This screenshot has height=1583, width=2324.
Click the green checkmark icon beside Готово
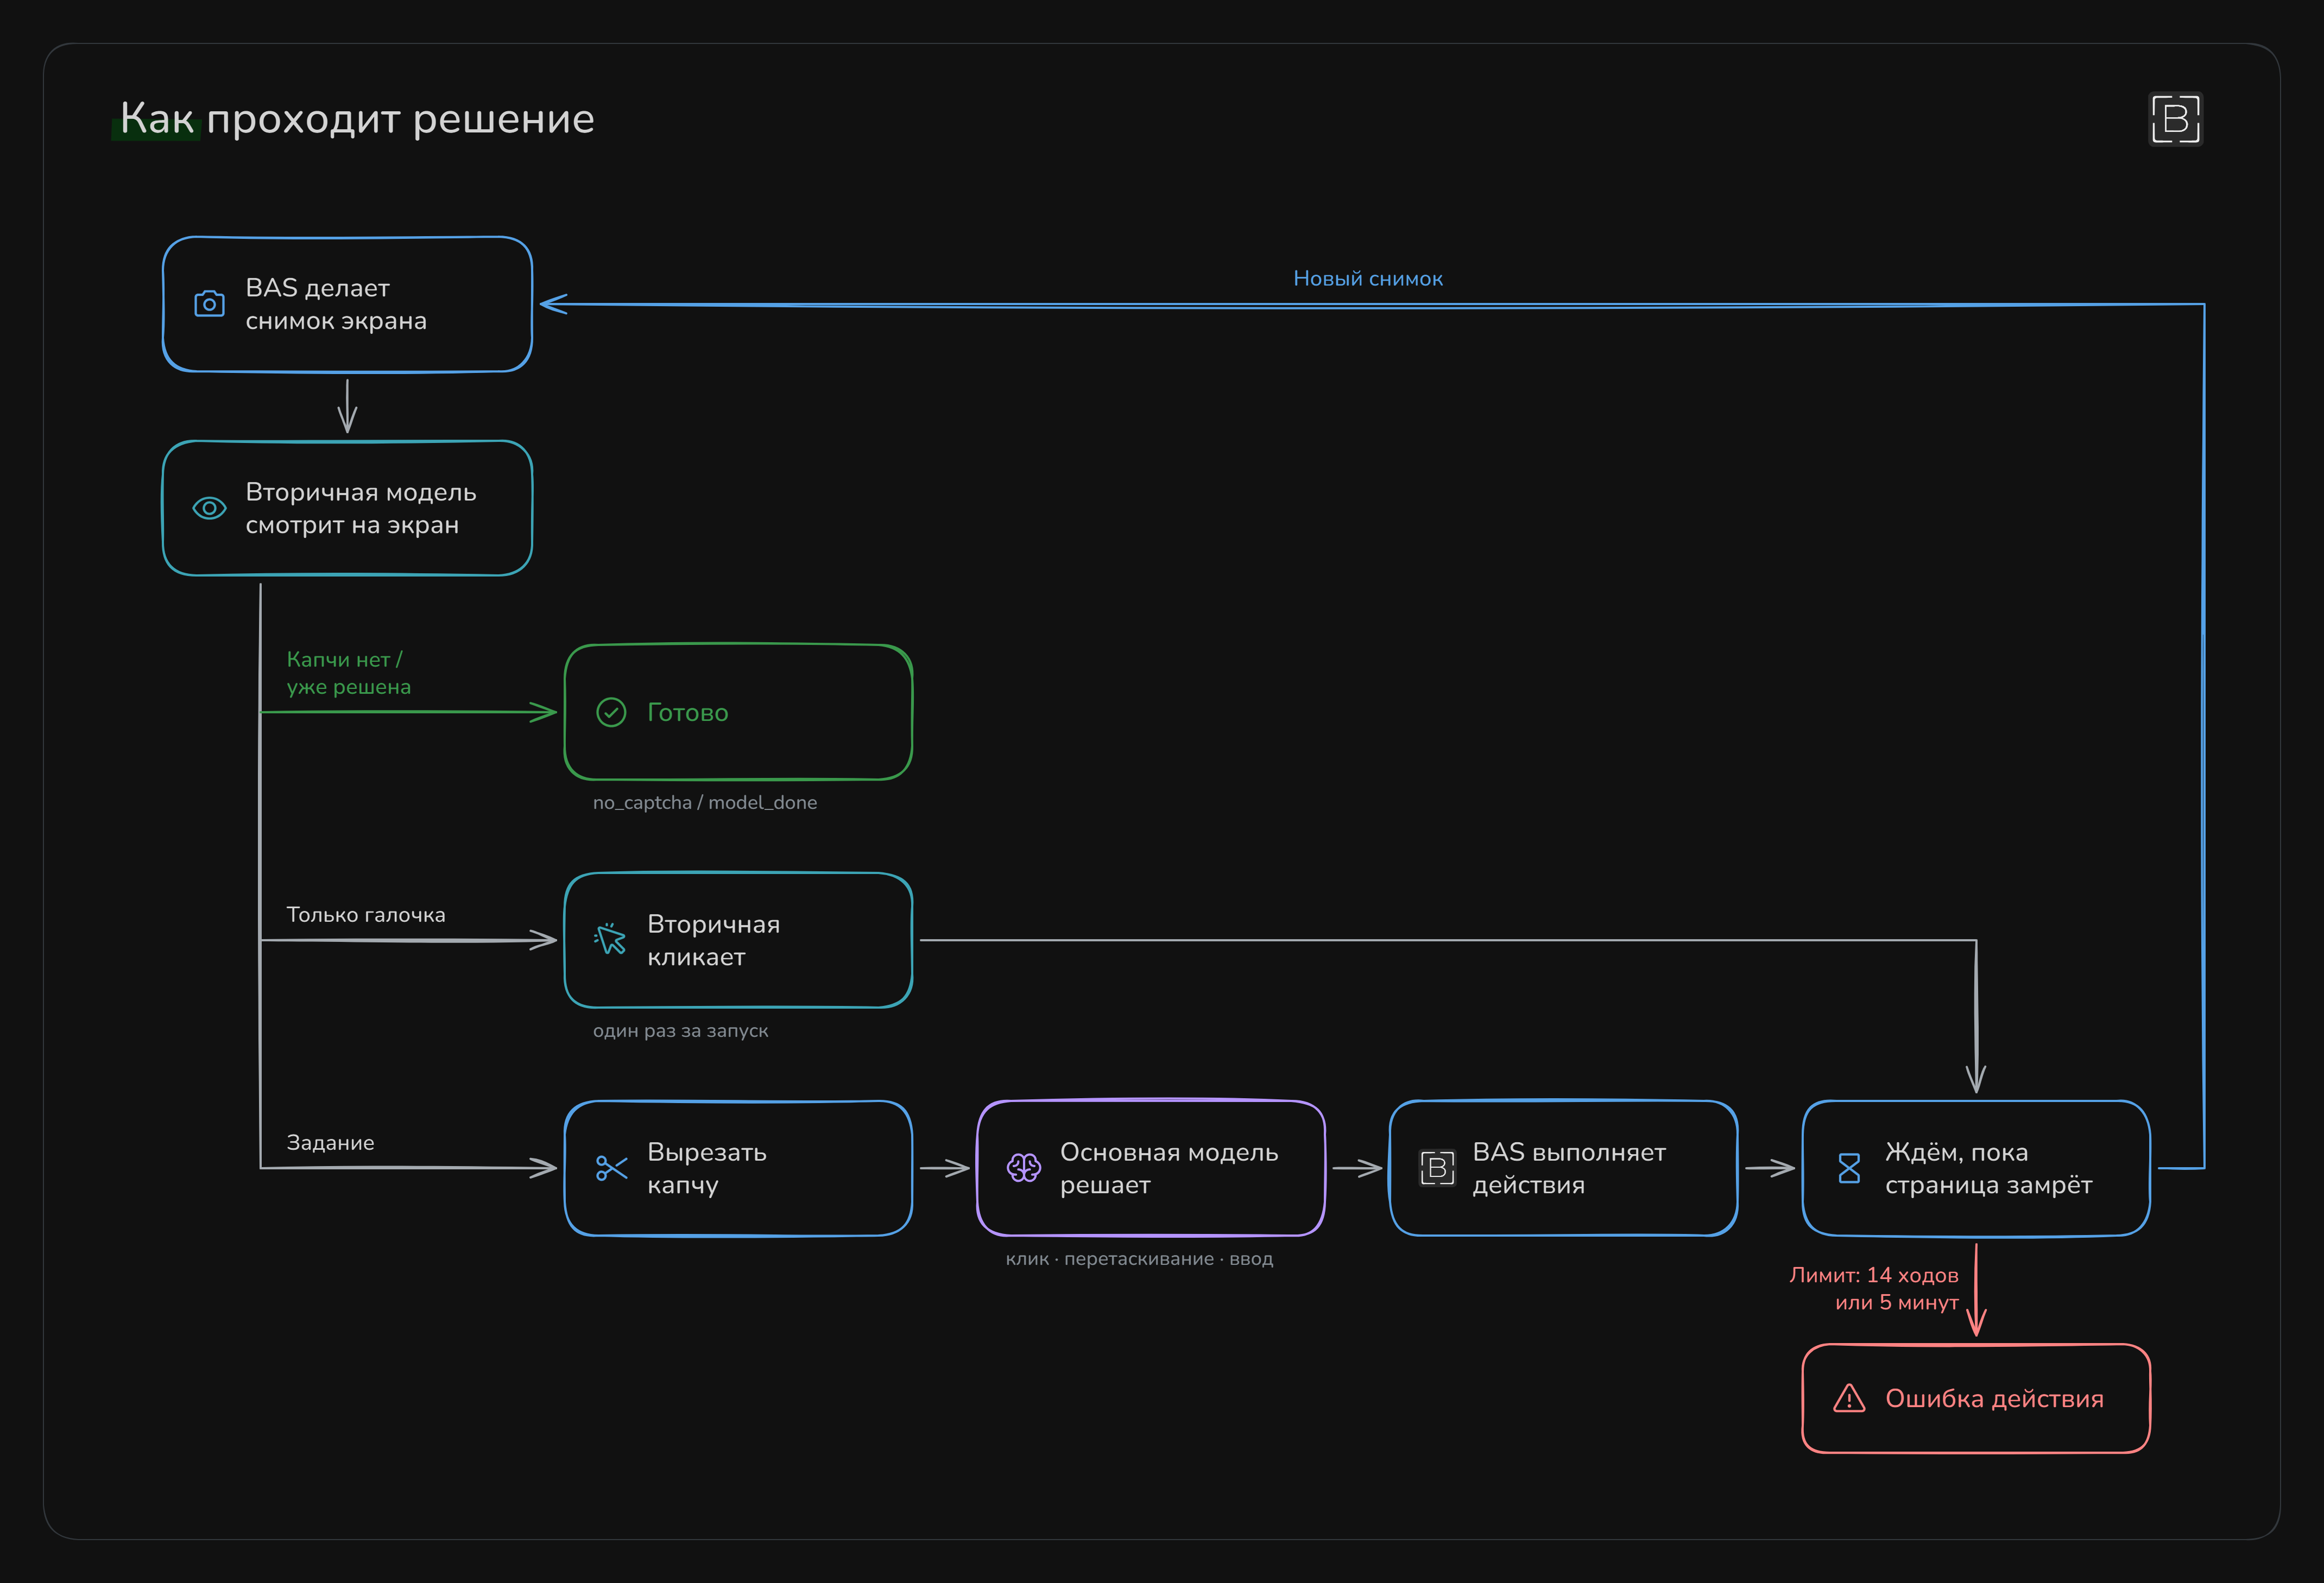coord(611,712)
